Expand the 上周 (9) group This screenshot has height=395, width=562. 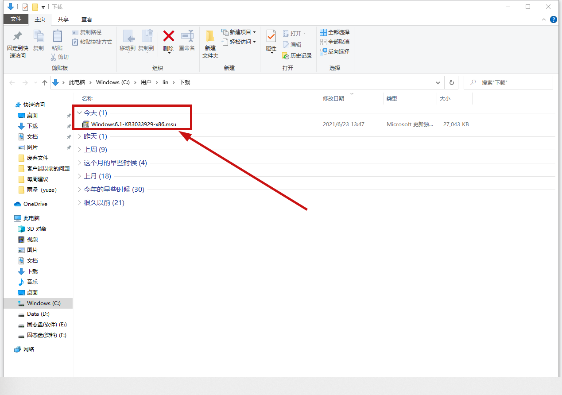coord(79,150)
